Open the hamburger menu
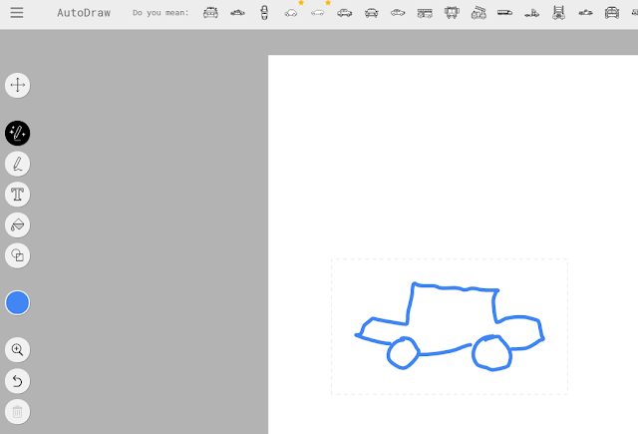Screen dimensions: 638x434 [17, 13]
